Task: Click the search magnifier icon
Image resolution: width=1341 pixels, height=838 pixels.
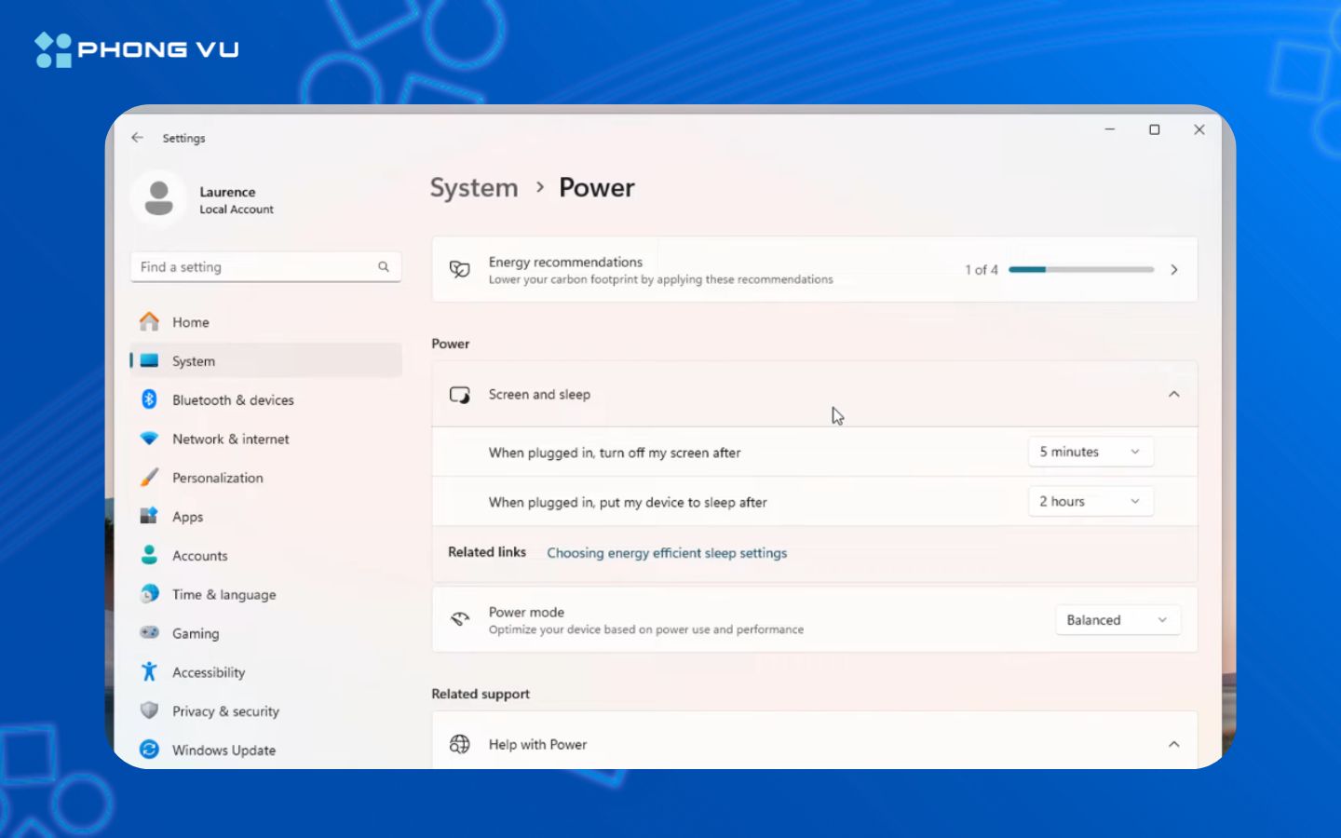Action: [x=384, y=267]
